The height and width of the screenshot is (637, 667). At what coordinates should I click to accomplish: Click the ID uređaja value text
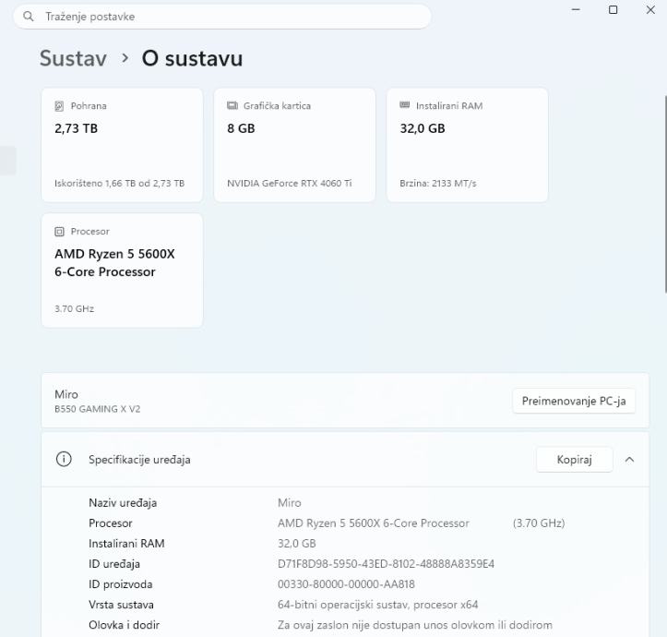(386, 564)
